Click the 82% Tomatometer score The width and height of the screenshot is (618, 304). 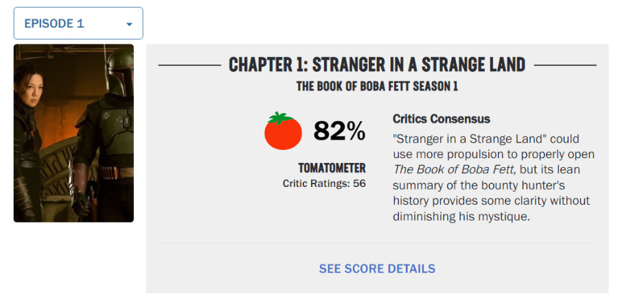[339, 131]
